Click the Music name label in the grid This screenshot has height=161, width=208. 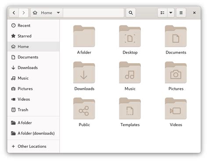click(x=130, y=89)
